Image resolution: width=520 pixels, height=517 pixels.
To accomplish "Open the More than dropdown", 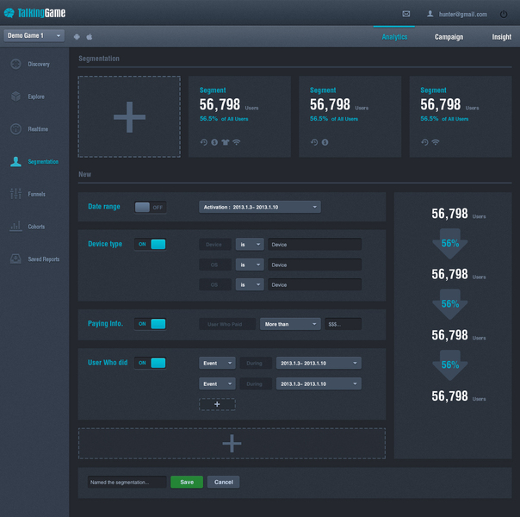I will coord(290,324).
